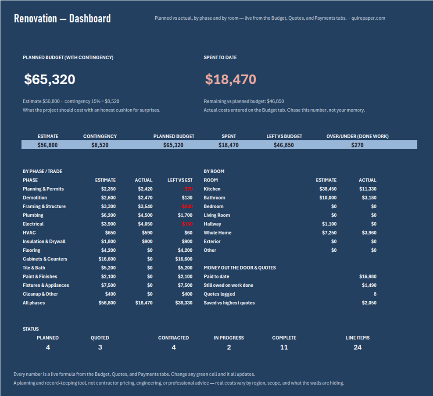This screenshot has height=396, width=433.
Task: Select the IN PROGRESS status count 2
Action: point(229,347)
